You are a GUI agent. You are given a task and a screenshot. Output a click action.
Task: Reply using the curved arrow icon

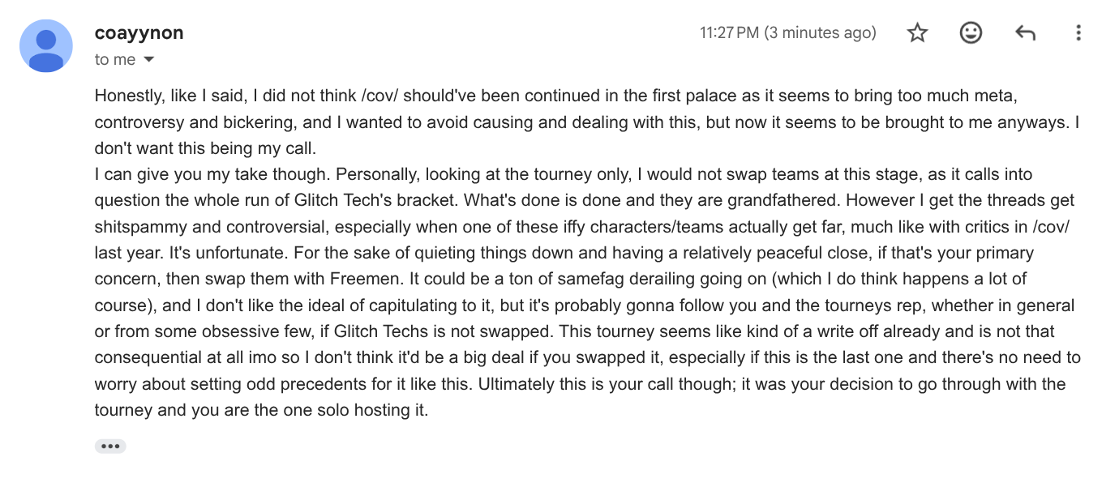coord(1025,33)
